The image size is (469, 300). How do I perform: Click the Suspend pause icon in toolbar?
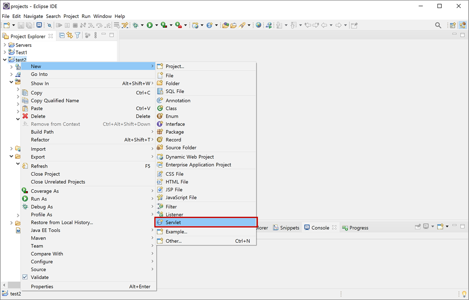click(x=67, y=25)
